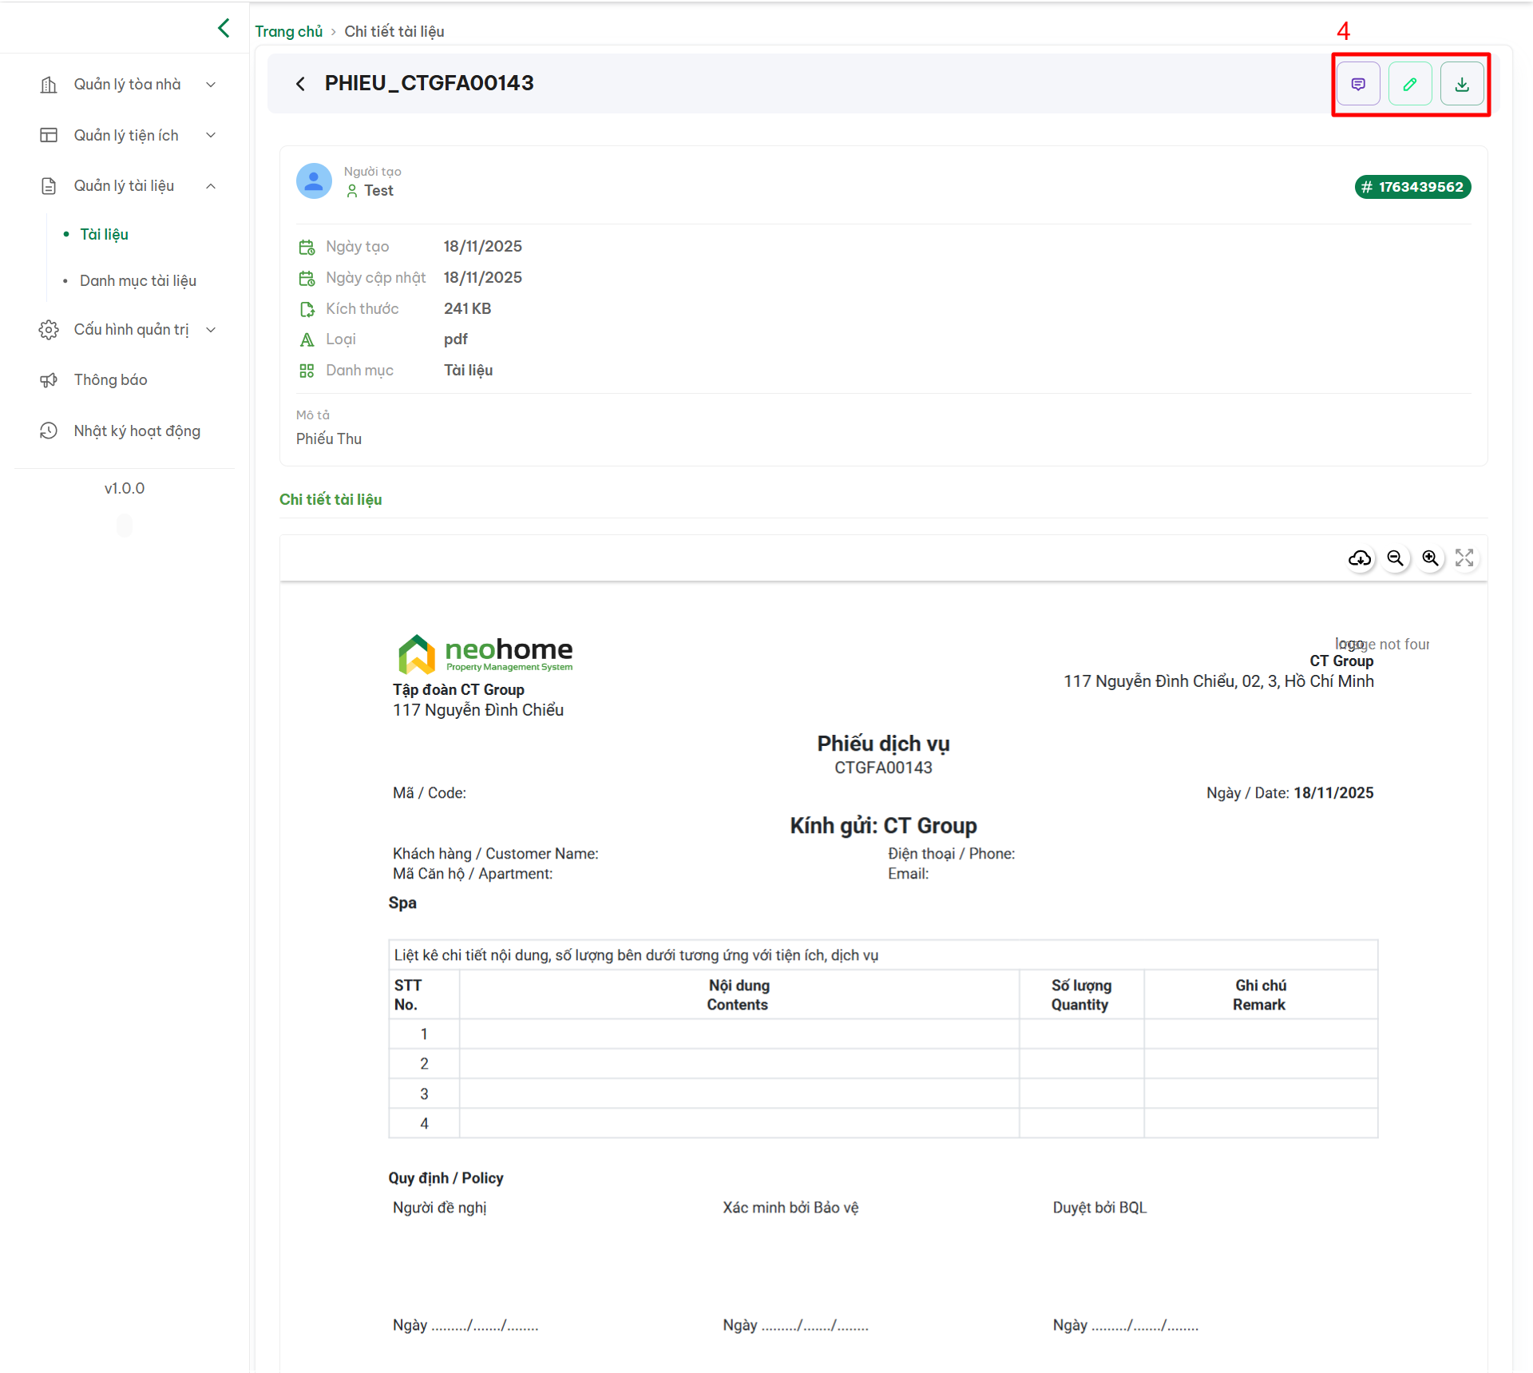This screenshot has width=1533, height=1373.
Task: Click the green edit pencil icon
Action: (x=1409, y=84)
